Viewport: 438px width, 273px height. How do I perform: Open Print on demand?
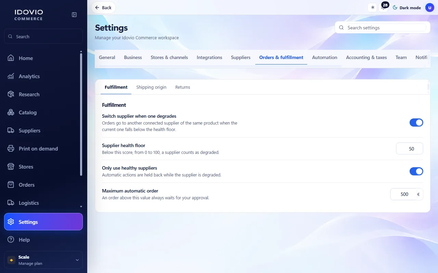point(43,149)
